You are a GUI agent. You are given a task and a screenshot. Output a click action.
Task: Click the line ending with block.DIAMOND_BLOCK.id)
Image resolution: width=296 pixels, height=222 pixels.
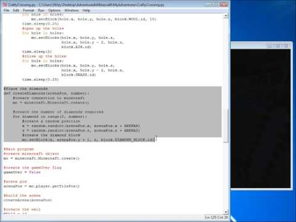coord(88,140)
